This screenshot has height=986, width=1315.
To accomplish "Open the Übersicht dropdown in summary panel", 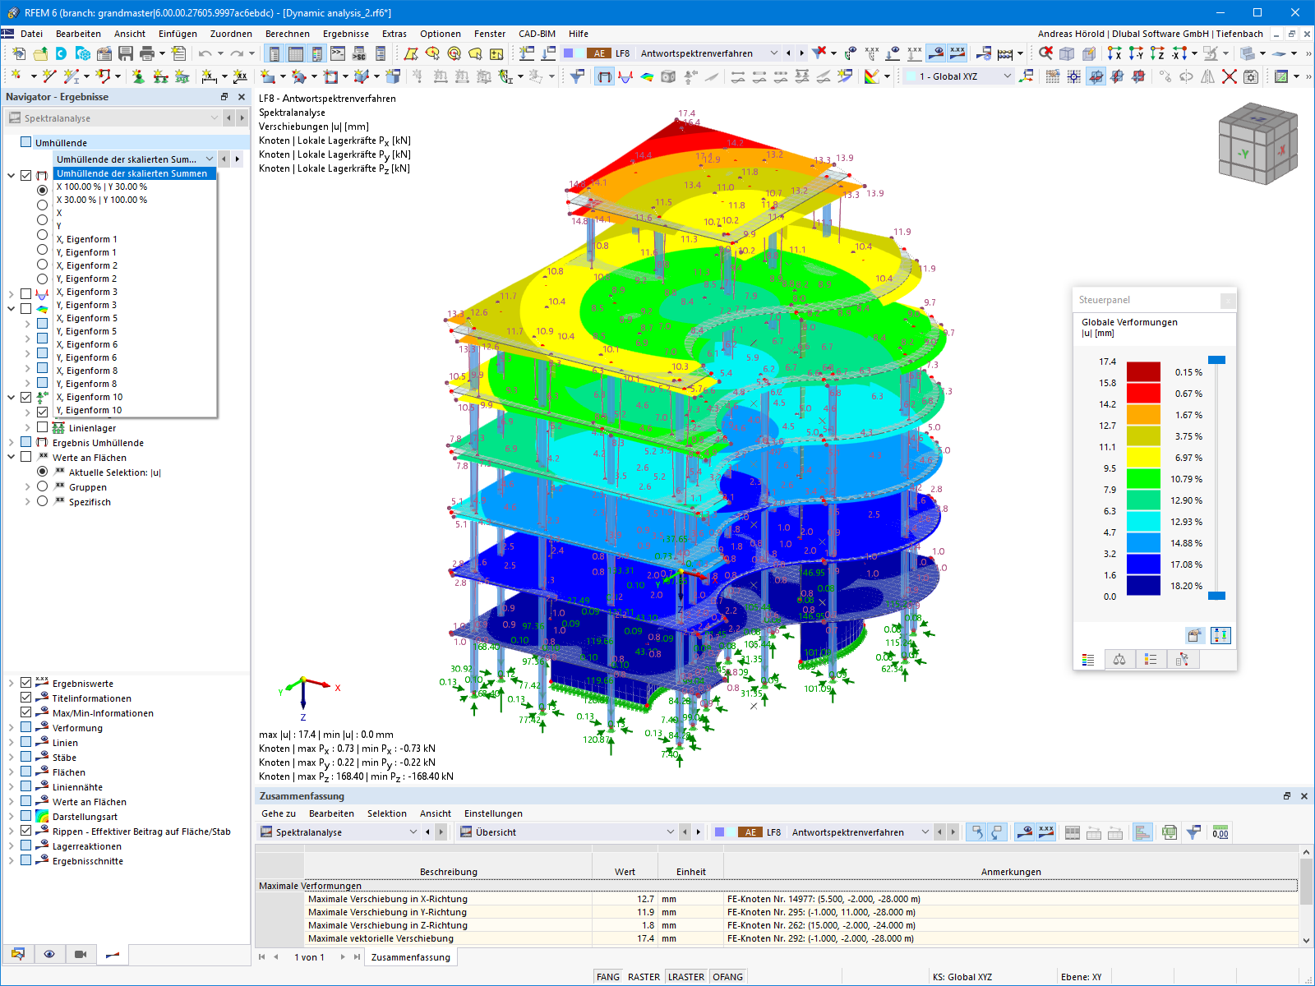I will [568, 832].
